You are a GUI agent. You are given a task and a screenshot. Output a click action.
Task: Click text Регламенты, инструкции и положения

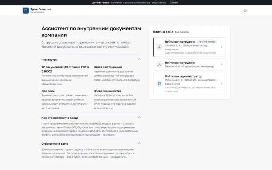point(65,80)
